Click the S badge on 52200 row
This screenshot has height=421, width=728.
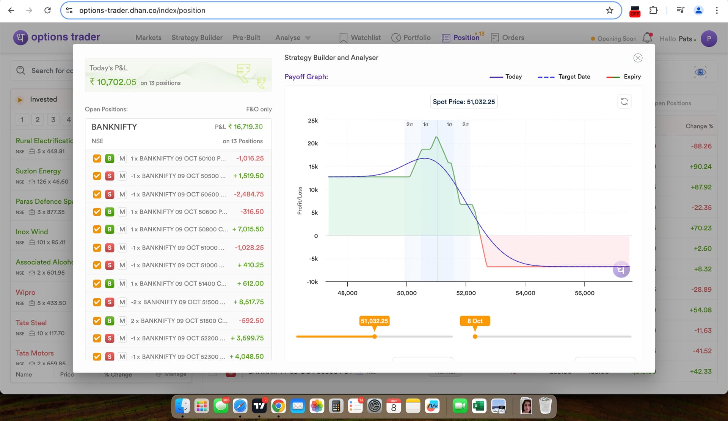[110, 338]
